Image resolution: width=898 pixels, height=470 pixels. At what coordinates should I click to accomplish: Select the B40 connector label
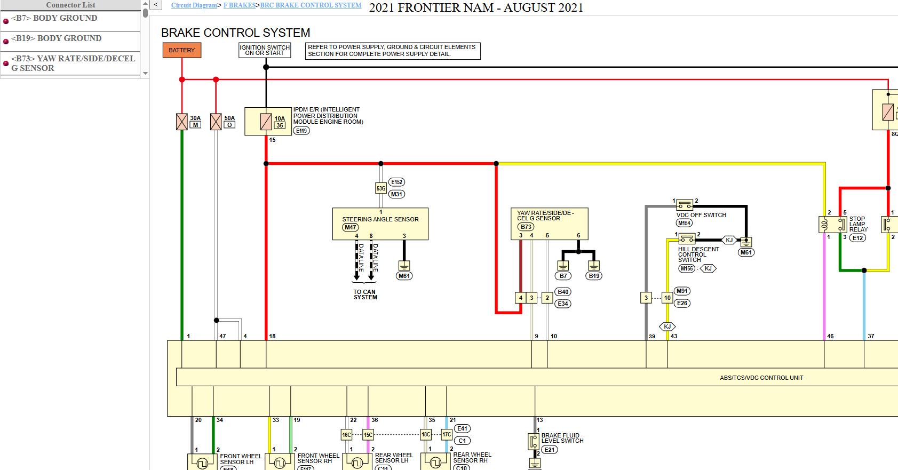click(563, 292)
